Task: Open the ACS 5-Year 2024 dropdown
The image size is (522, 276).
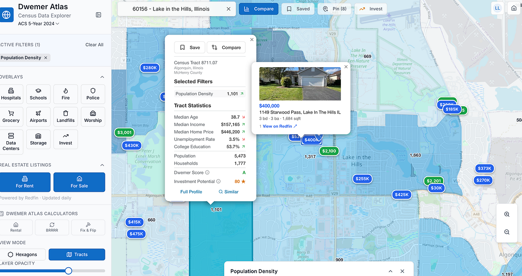Action: click(39, 23)
